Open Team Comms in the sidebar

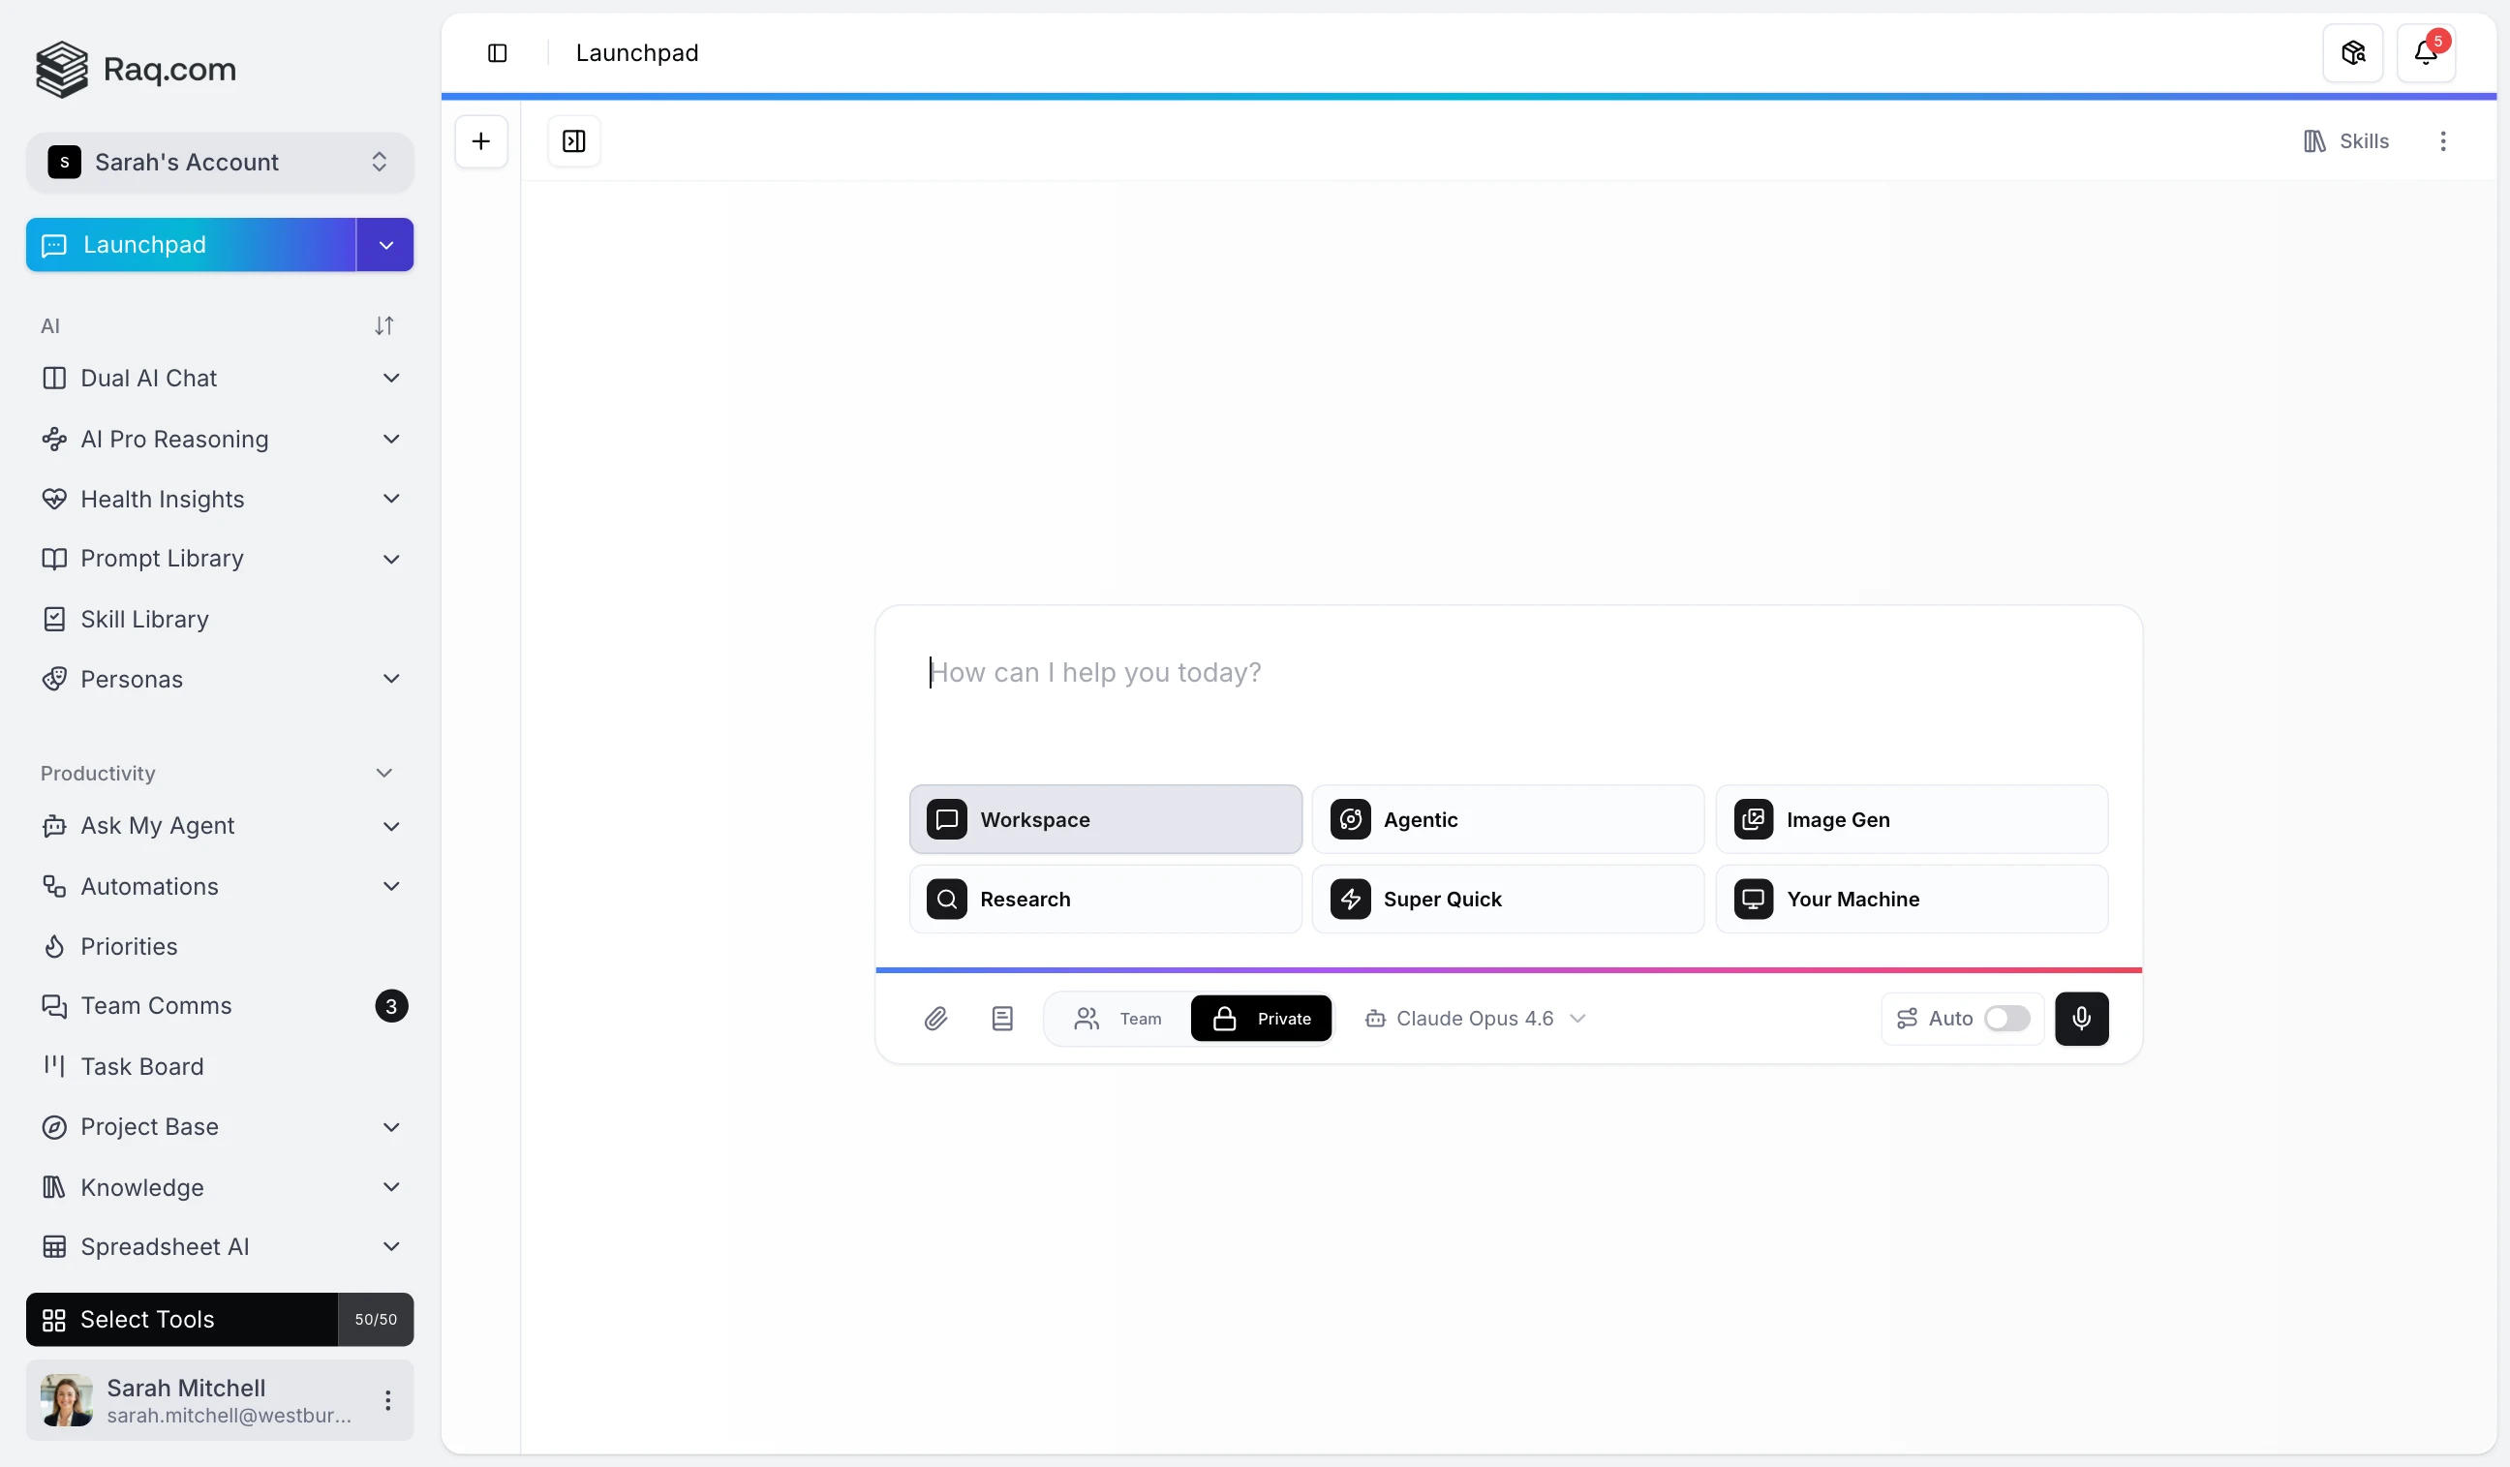tap(156, 1006)
